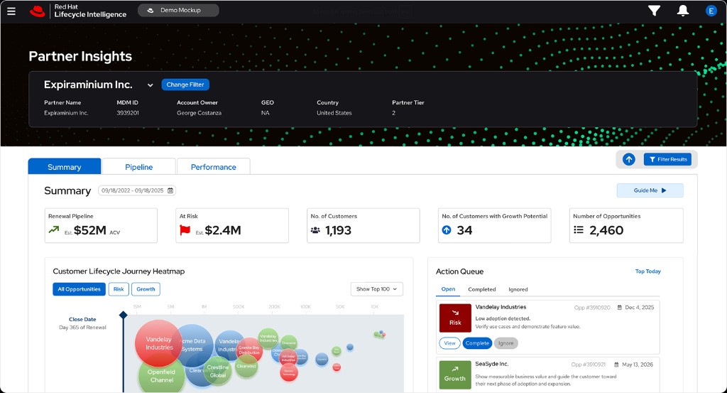Screen dimensions: 727x393
Task: Click the SeaSyde Inc. action title
Action: click(x=492, y=365)
